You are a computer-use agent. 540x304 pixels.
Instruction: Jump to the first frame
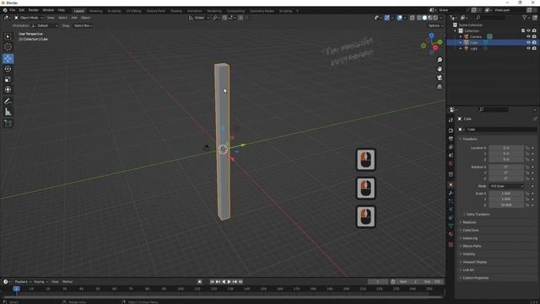(212, 281)
